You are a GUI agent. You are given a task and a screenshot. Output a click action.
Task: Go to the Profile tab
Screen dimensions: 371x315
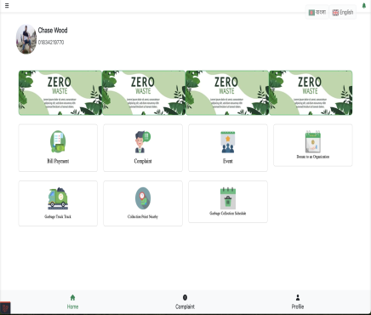tap(298, 302)
